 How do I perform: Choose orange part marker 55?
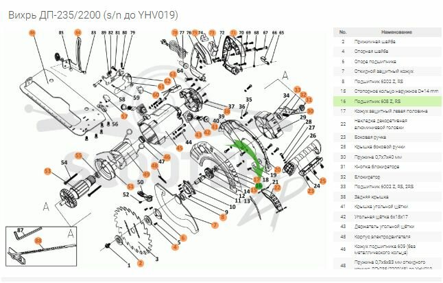[79, 156]
